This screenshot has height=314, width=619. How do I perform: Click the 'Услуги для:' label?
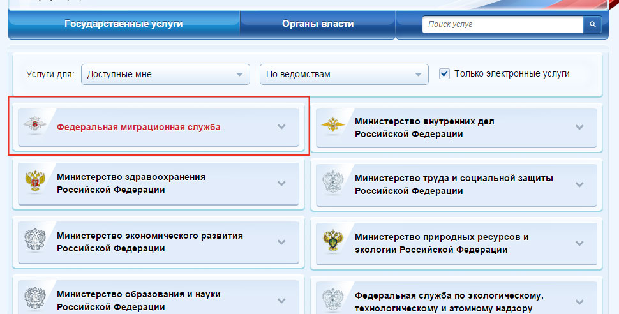(x=50, y=74)
